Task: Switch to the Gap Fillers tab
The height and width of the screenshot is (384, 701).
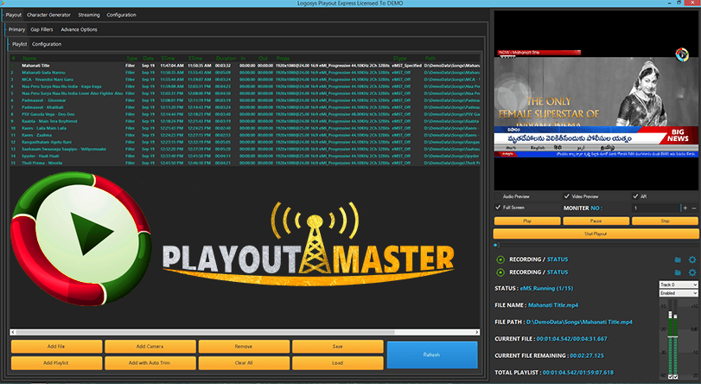Action: 41,29
